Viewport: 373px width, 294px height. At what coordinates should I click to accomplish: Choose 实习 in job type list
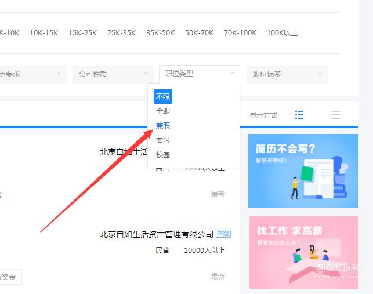163,140
